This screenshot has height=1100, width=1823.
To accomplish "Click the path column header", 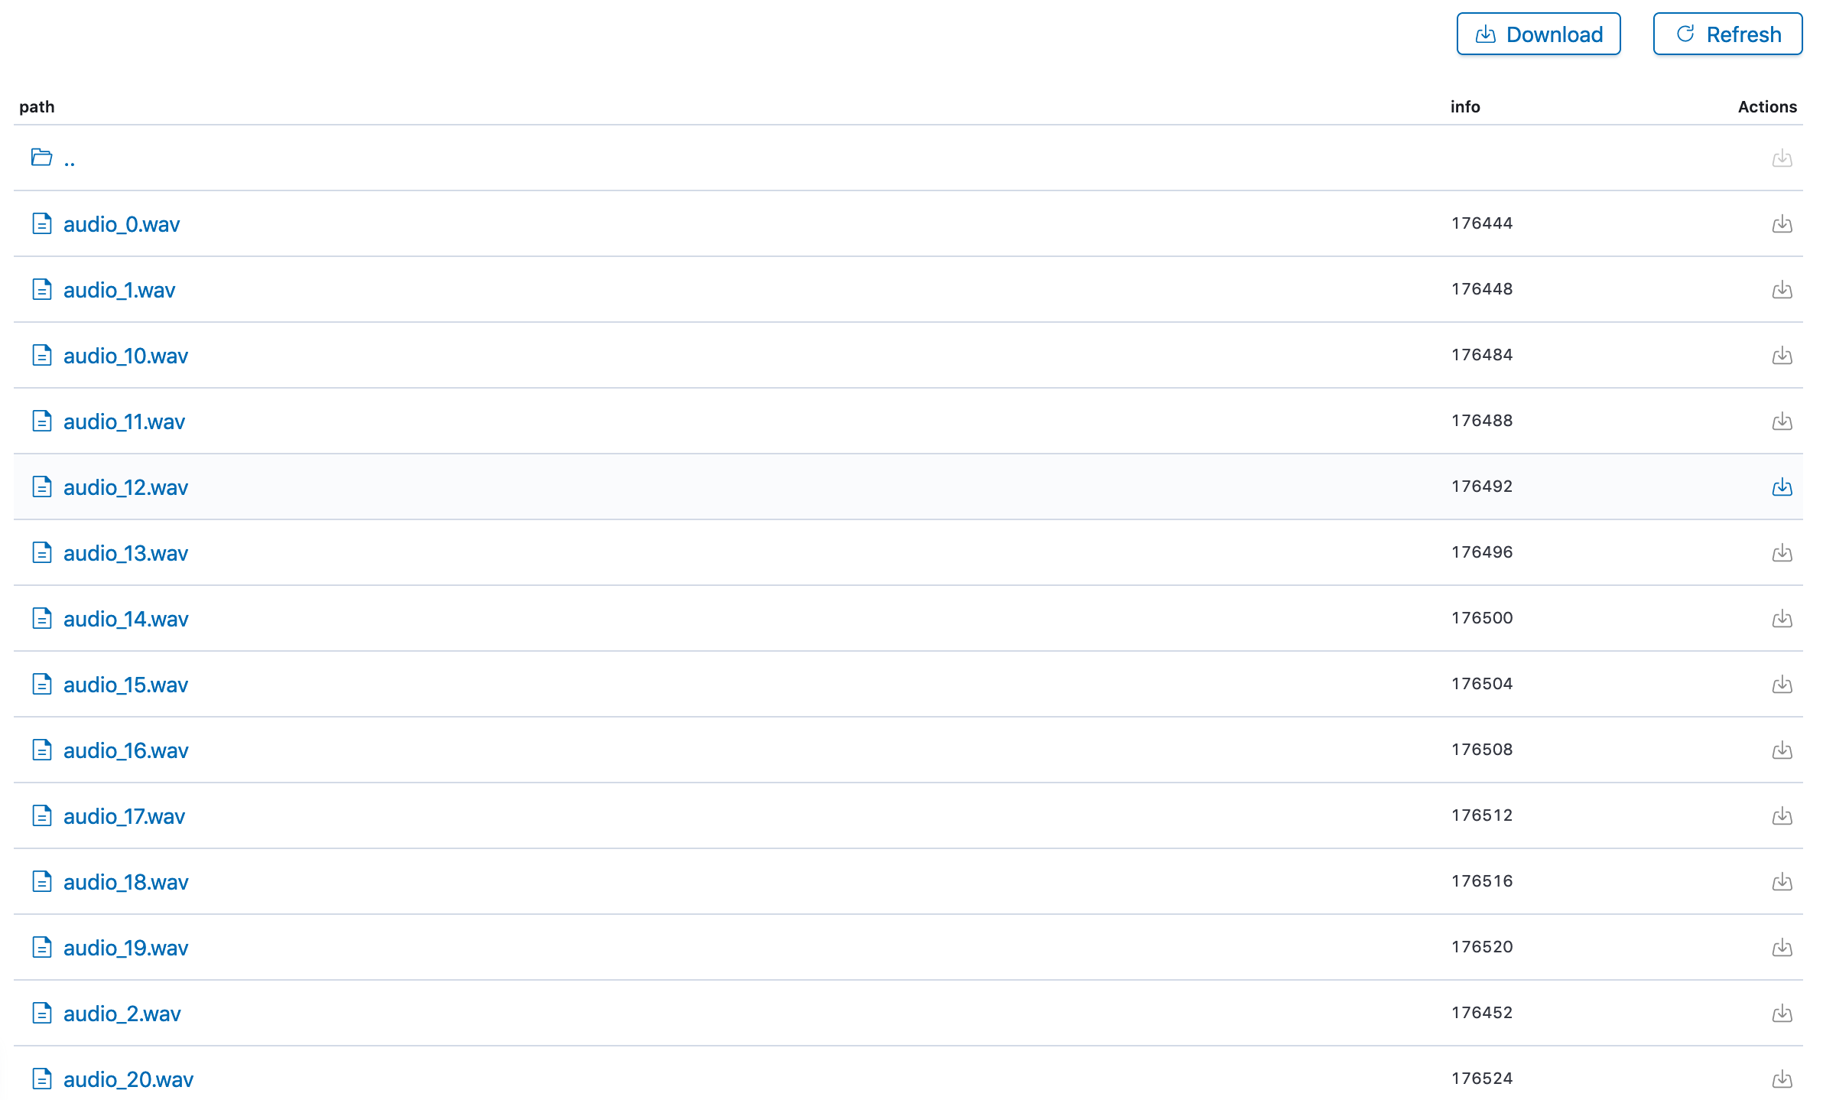I will 37,106.
